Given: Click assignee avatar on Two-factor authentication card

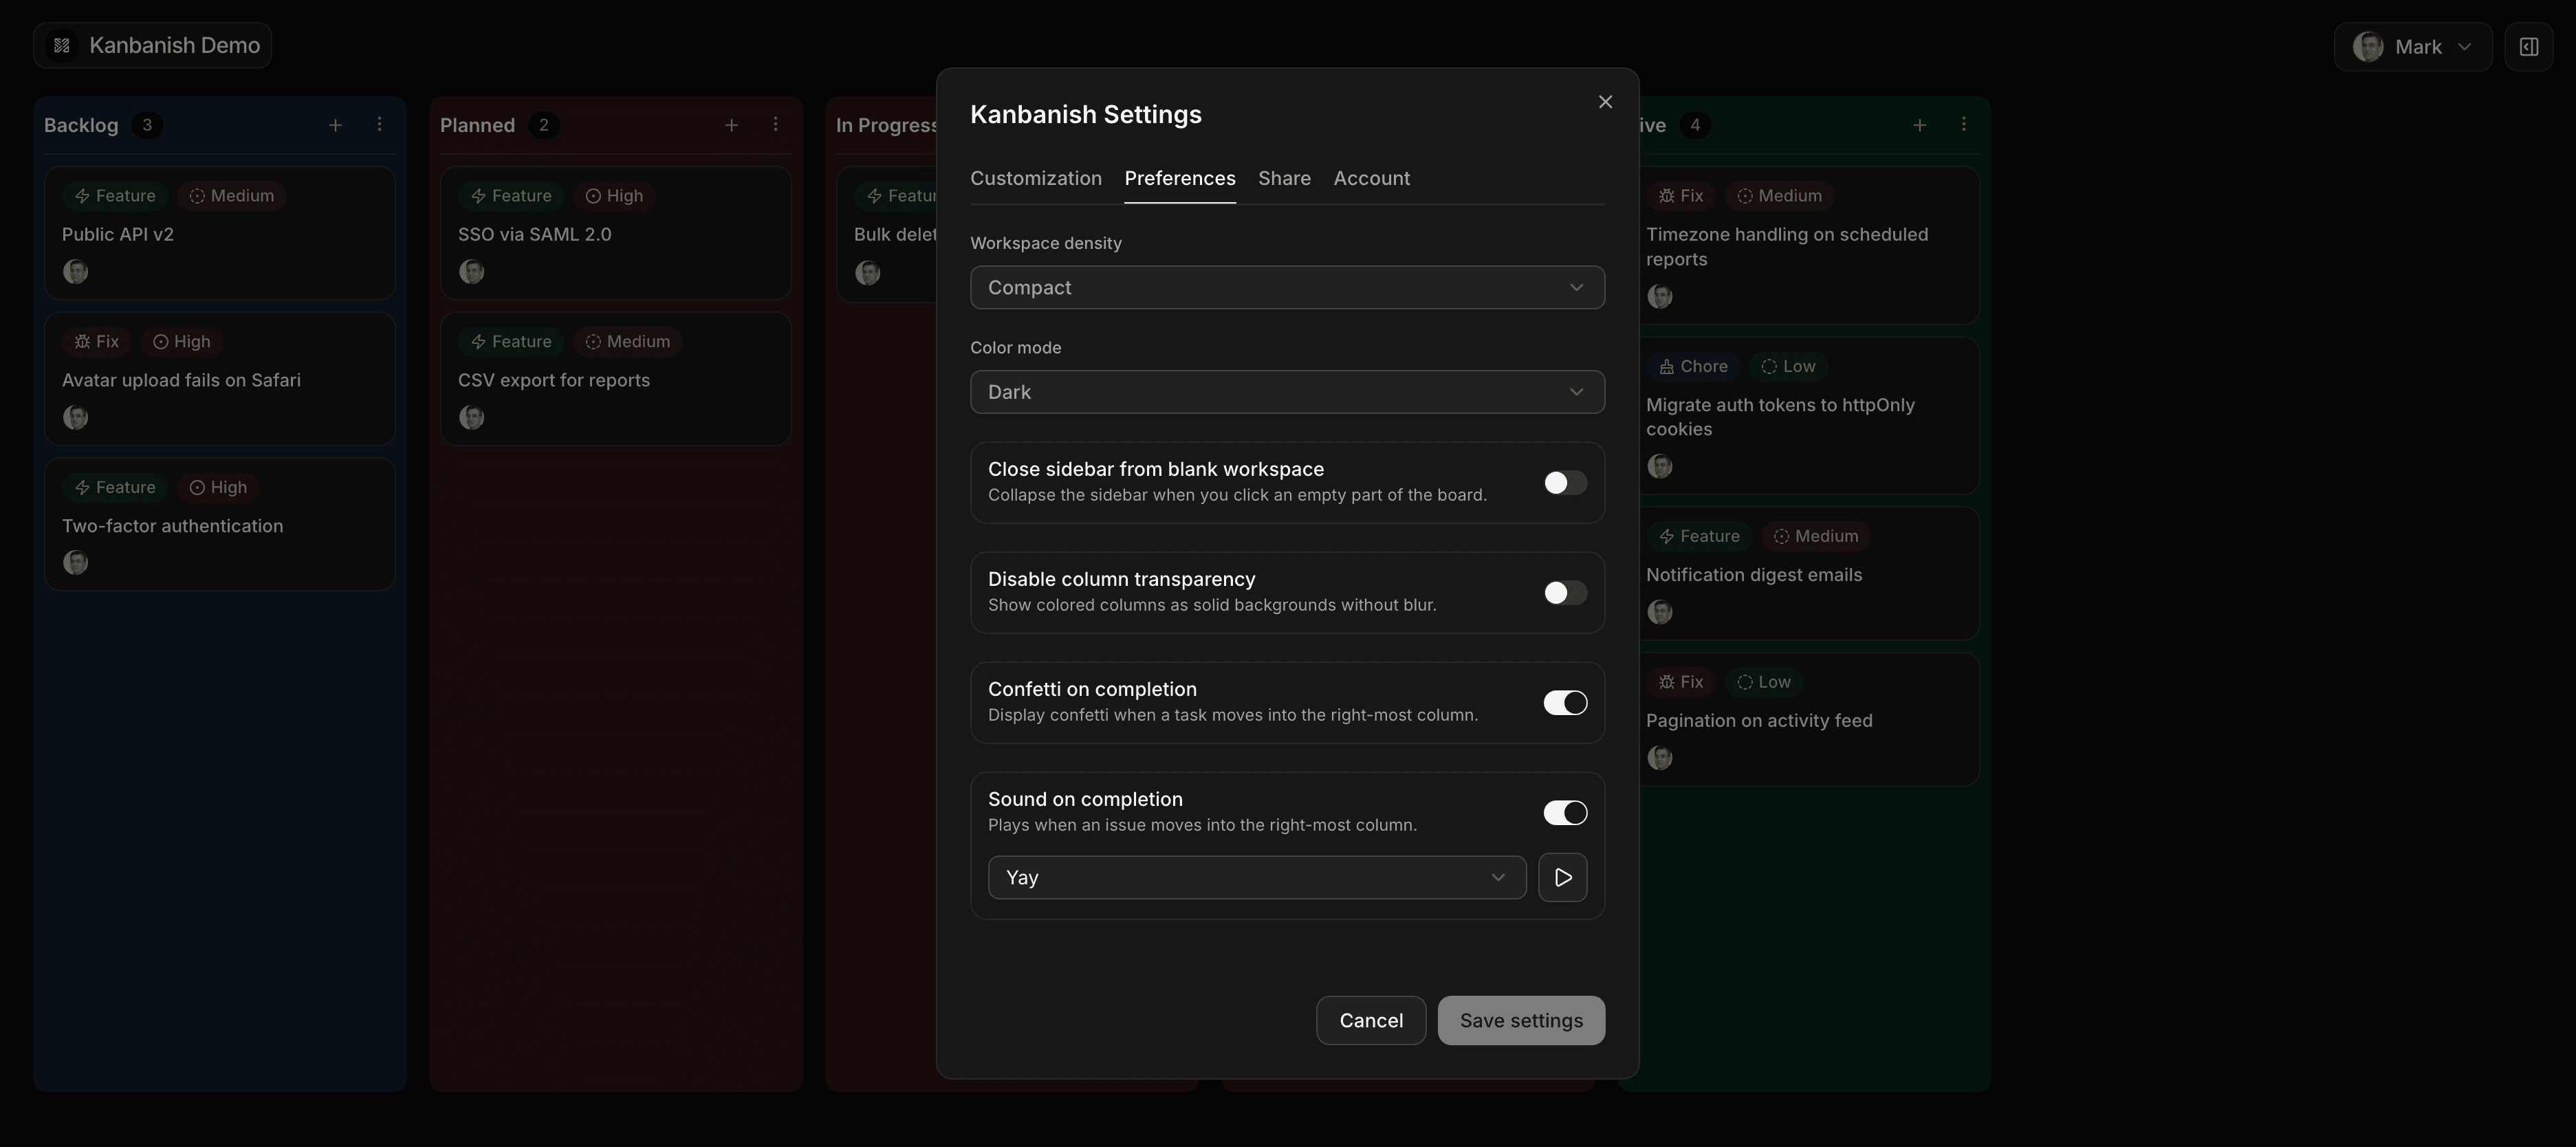Looking at the screenshot, I should pyautogui.click(x=75, y=563).
